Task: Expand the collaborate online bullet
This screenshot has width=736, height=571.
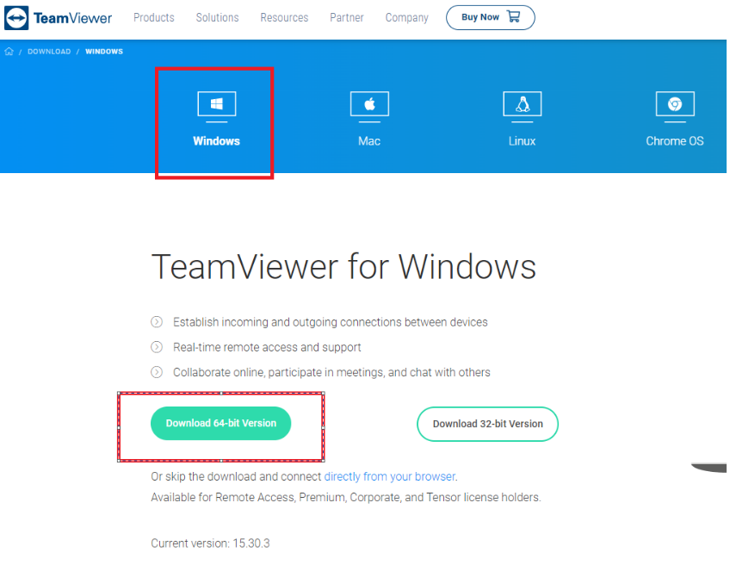Action: [157, 372]
